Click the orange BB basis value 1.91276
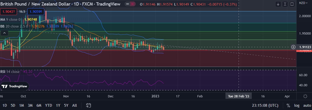 [x=38, y=26]
